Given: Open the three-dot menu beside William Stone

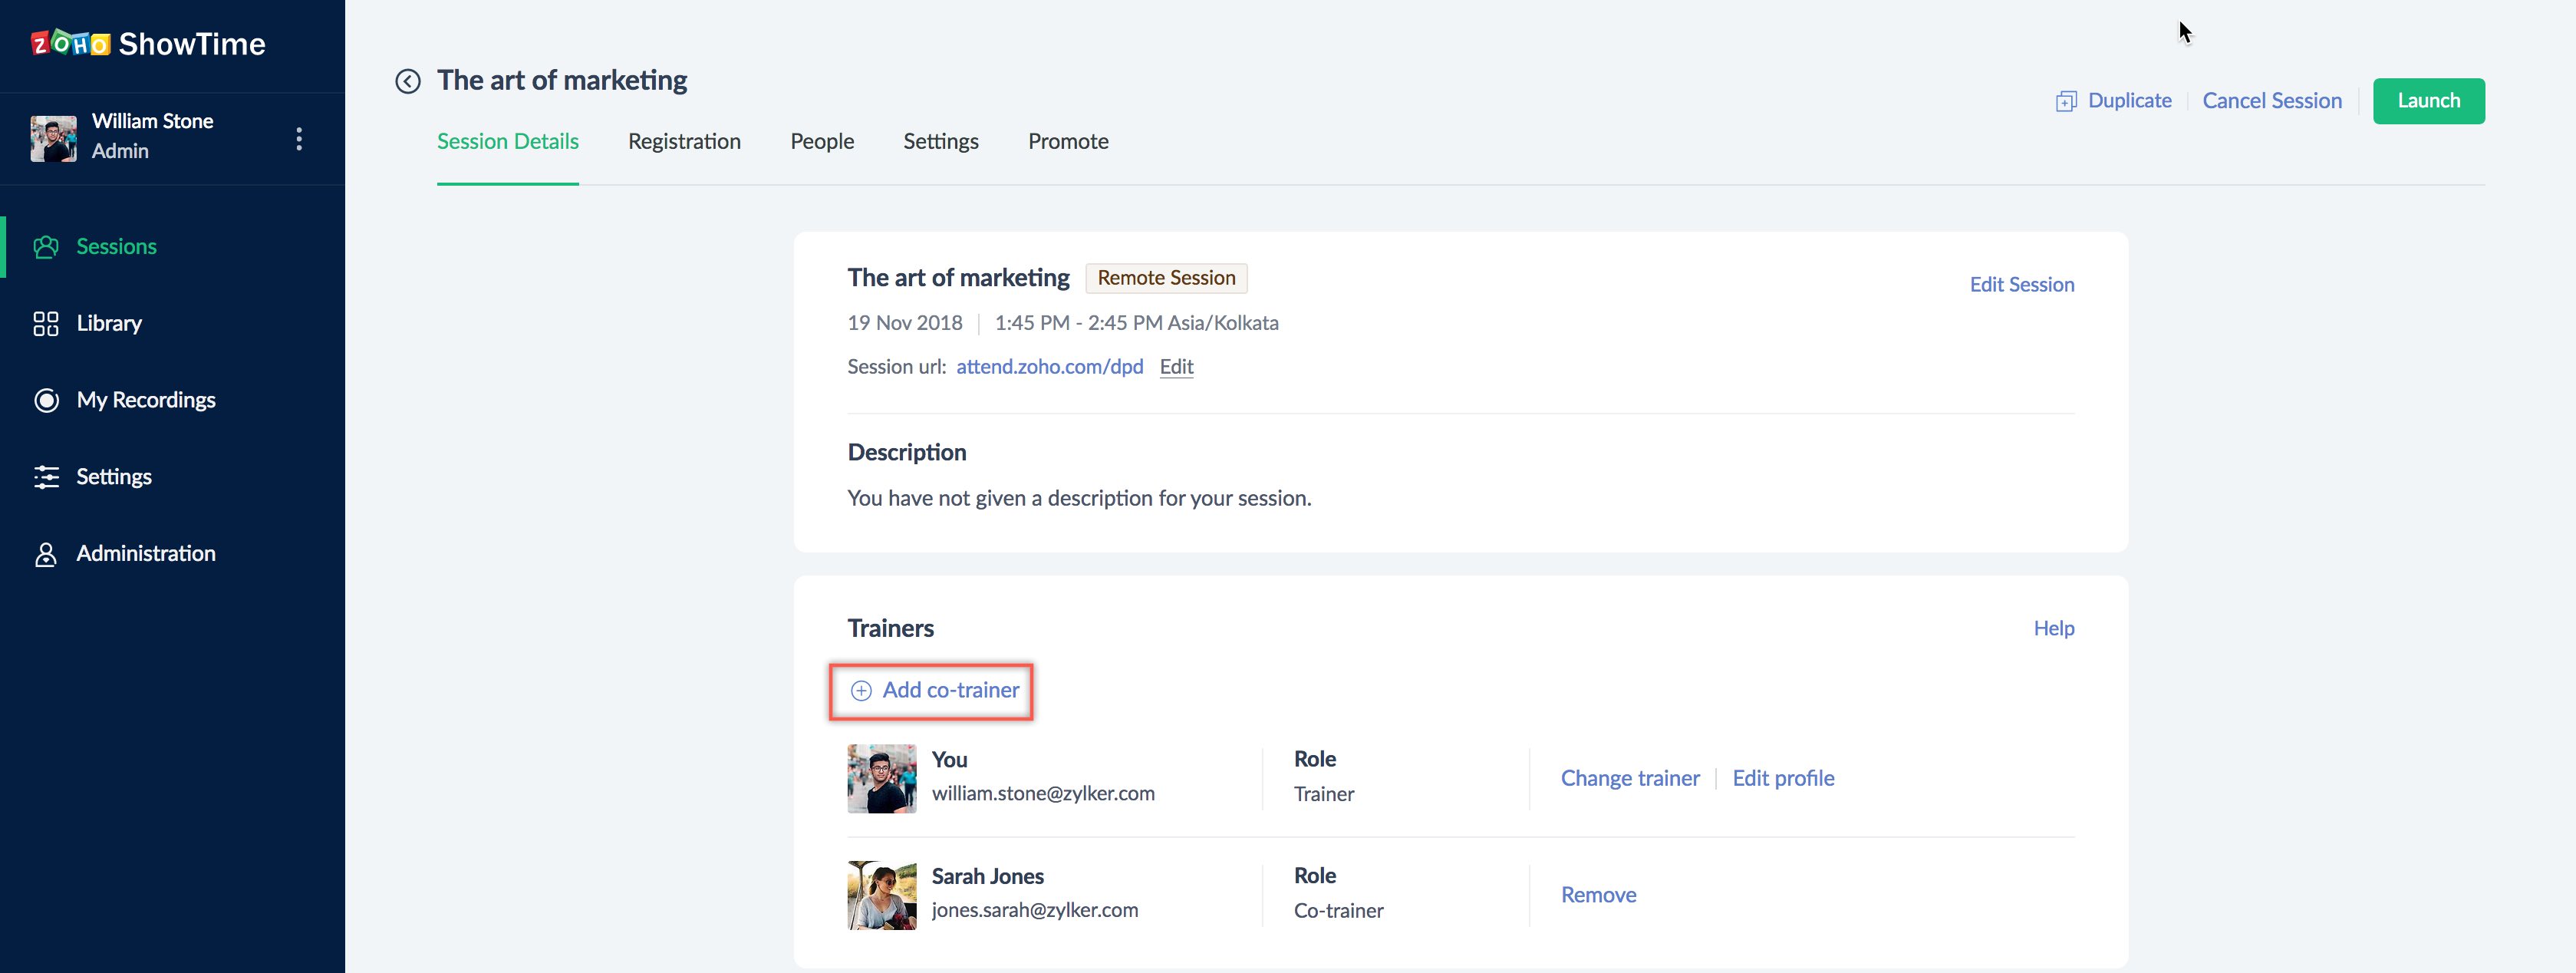Looking at the screenshot, I should [x=299, y=138].
